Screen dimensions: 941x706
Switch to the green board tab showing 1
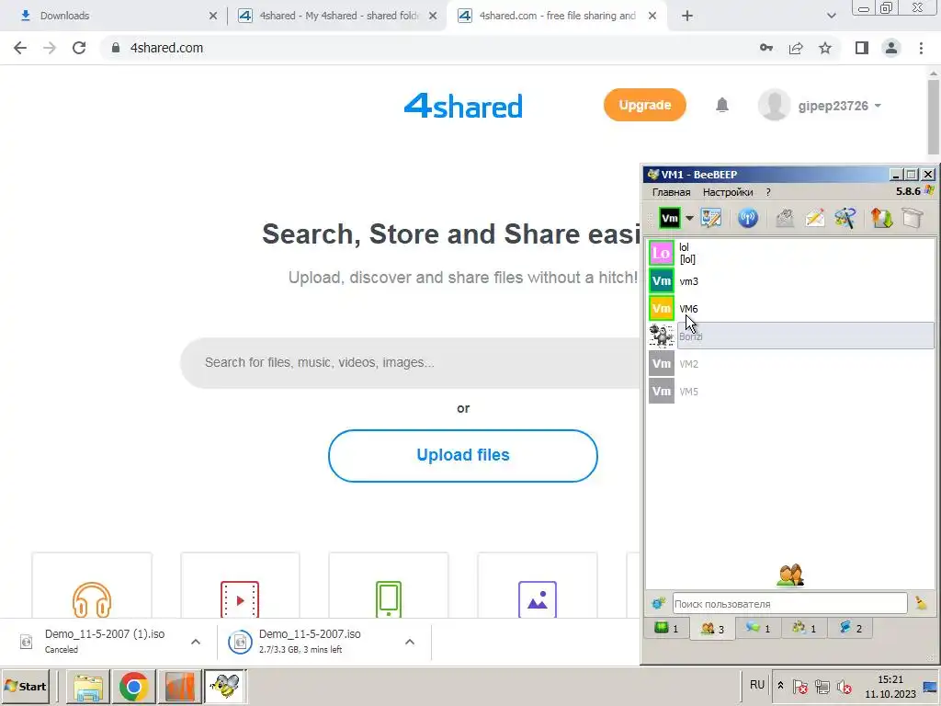(667, 628)
